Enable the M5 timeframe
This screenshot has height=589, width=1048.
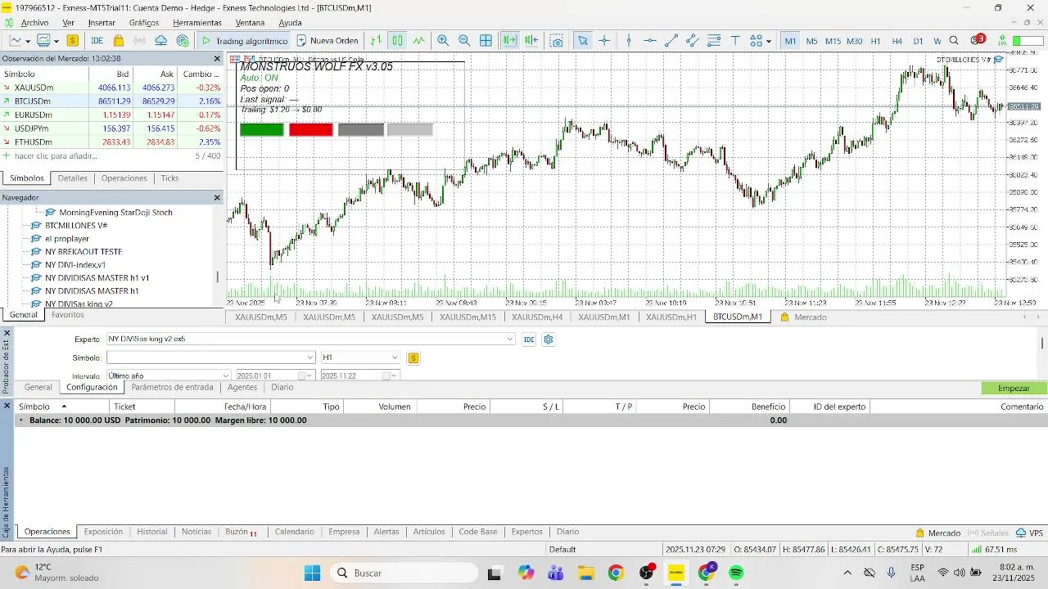pyautogui.click(x=811, y=41)
